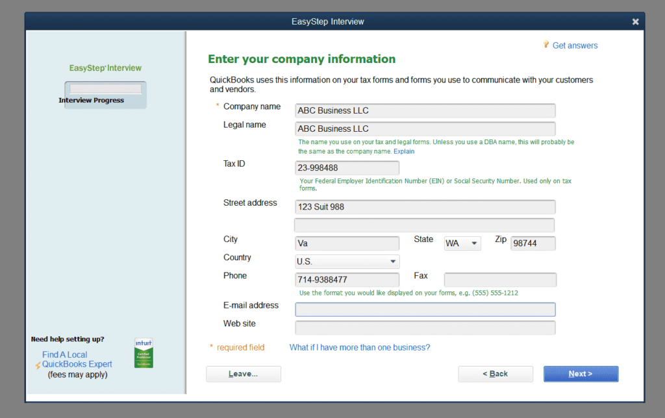Focus the Company name field
Image resolution: width=665 pixels, height=418 pixels.
coord(425,110)
